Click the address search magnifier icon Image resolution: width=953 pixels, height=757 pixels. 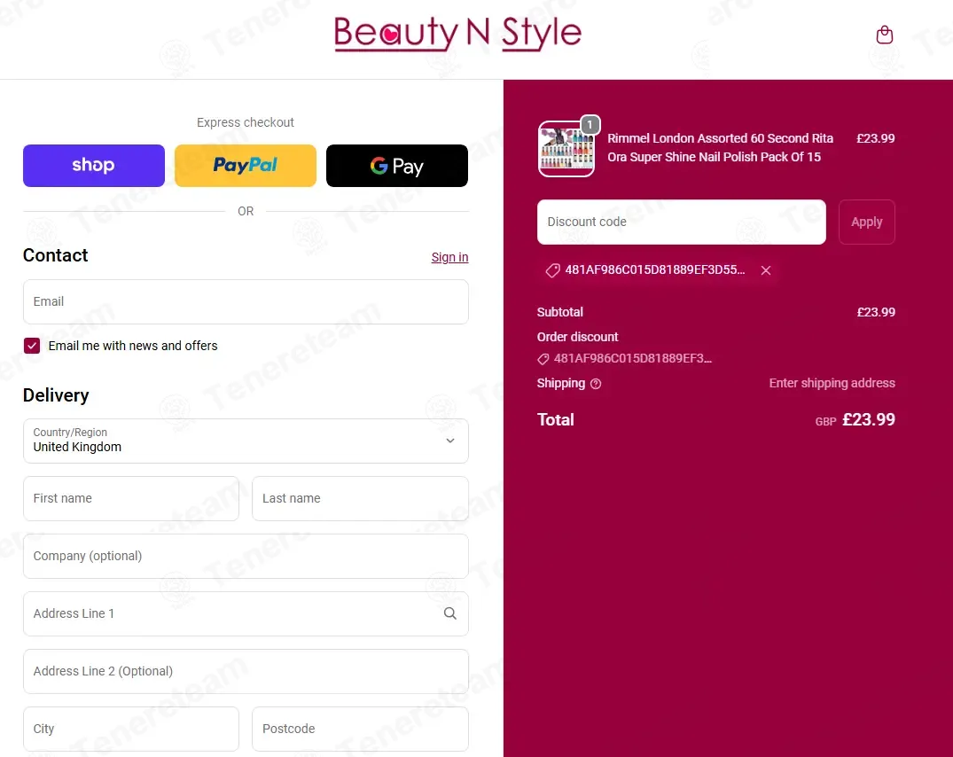tap(449, 613)
